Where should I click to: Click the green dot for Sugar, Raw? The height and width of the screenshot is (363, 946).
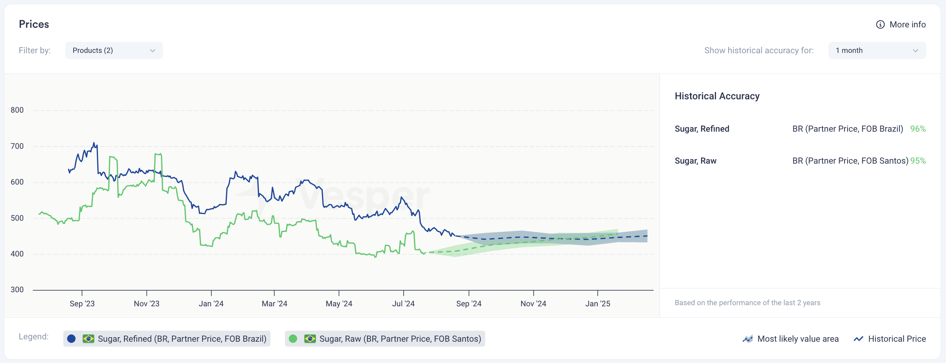click(293, 339)
